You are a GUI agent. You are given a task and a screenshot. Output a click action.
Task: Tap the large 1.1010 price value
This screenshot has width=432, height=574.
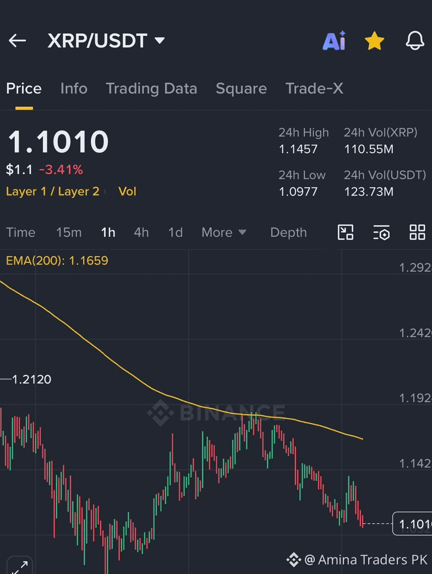click(58, 142)
